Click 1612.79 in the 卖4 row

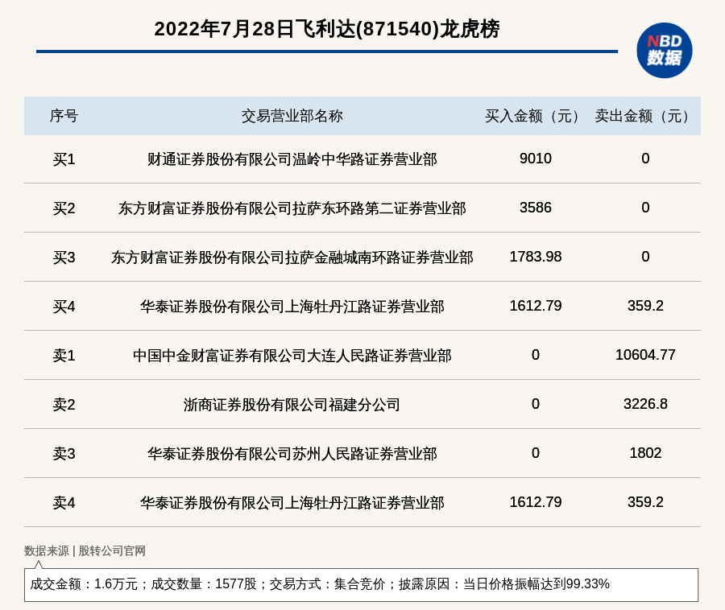click(x=536, y=501)
